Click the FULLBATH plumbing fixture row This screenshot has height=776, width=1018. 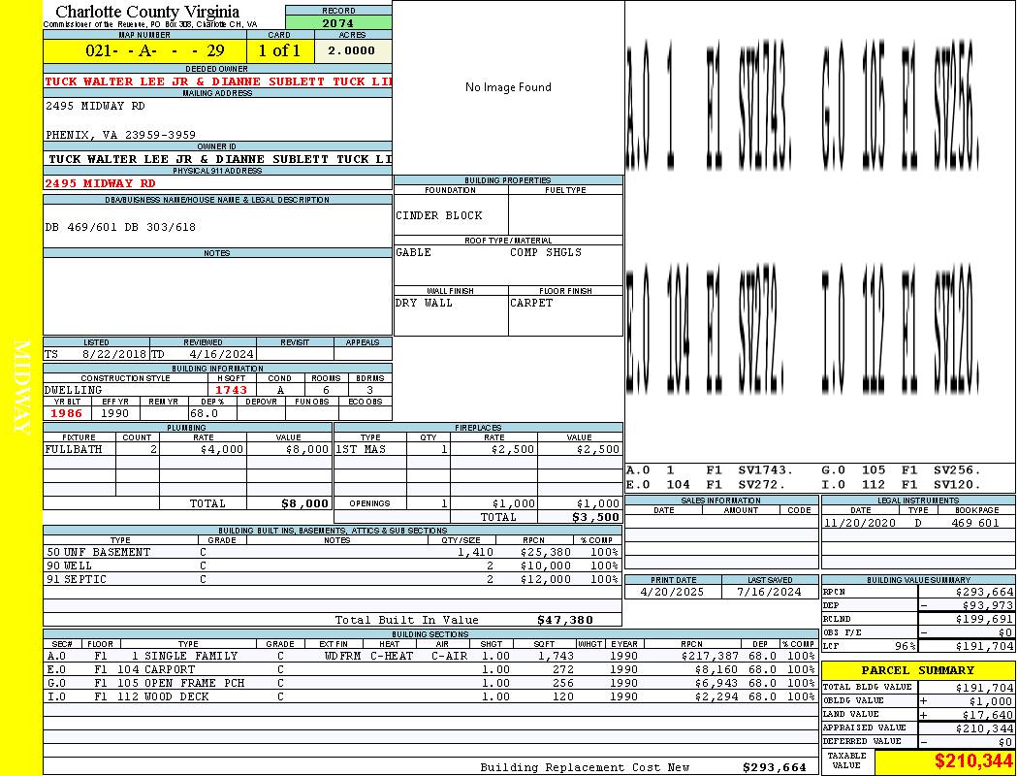tap(188, 449)
